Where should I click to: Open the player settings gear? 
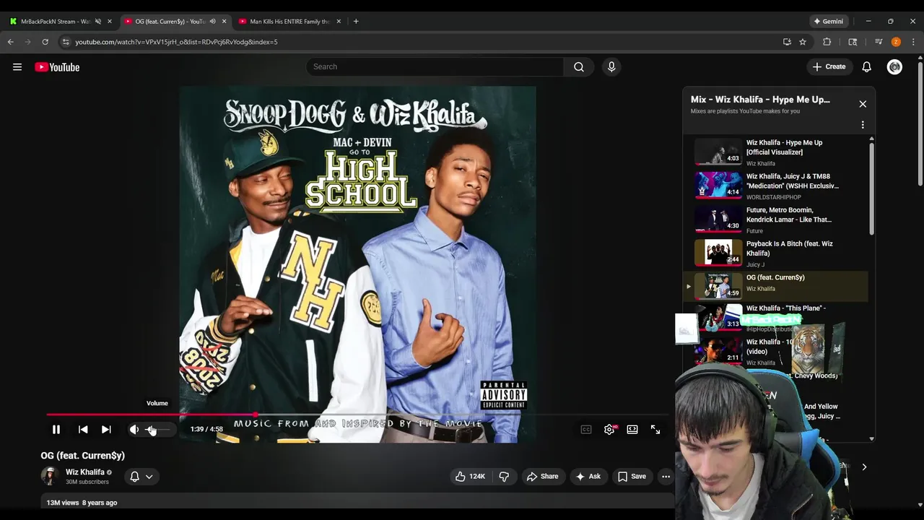pos(610,429)
